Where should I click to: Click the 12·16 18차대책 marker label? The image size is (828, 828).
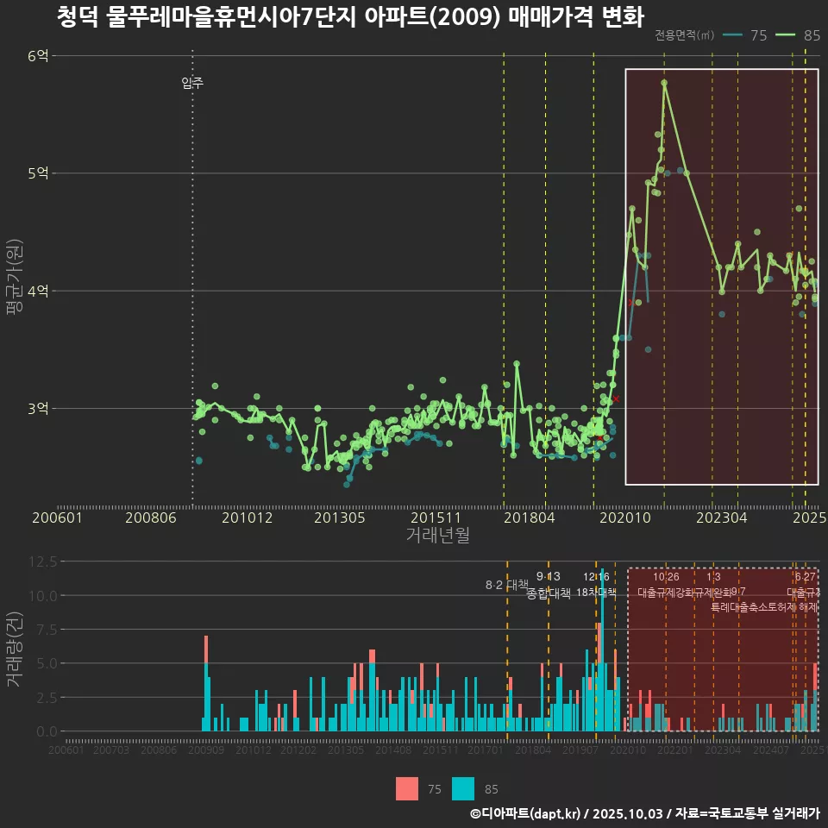[x=596, y=585]
